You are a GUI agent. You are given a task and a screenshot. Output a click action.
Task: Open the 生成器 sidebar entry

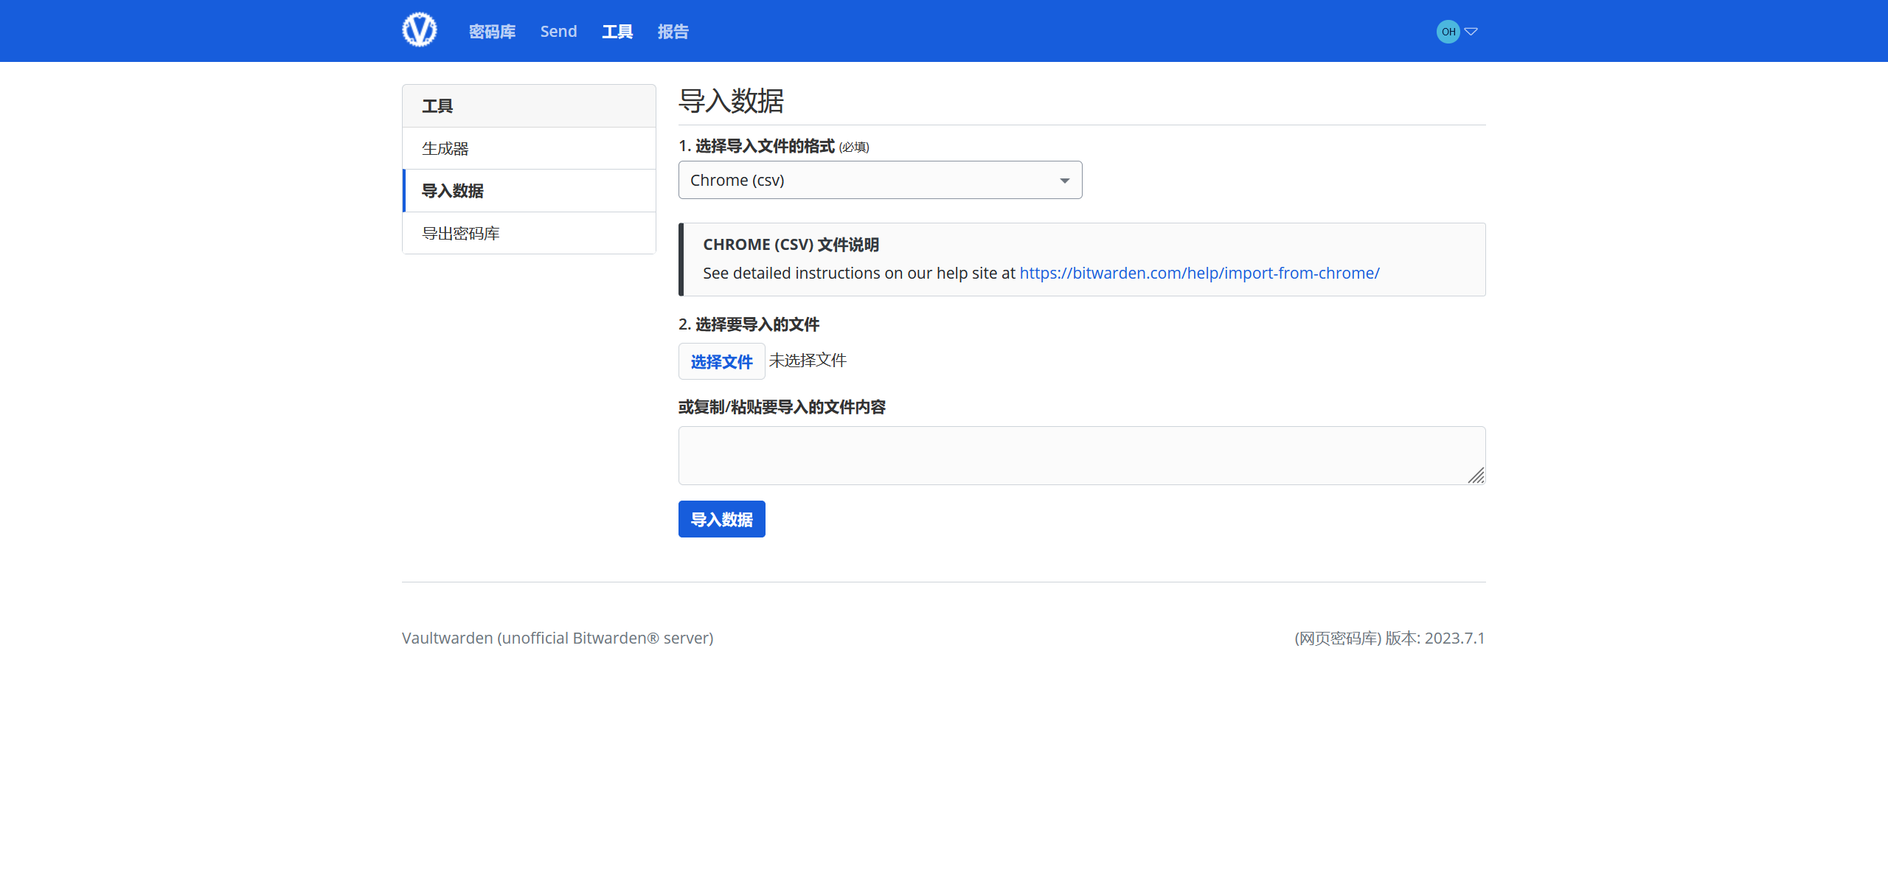coord(445,147)
